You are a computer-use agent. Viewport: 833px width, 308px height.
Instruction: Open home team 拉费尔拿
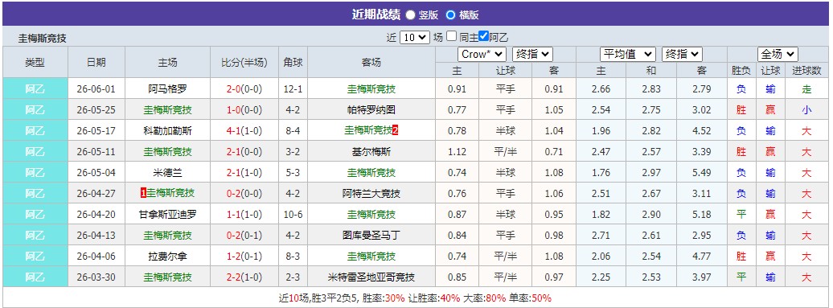[167, 256]
